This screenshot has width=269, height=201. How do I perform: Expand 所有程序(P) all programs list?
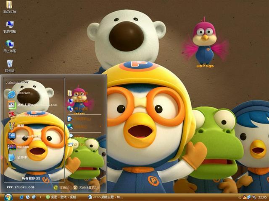(x=31, y=178)
